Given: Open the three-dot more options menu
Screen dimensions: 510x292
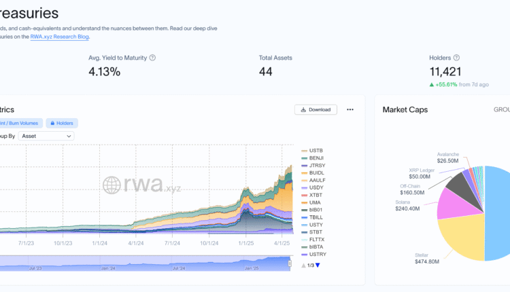Looking at the screenshot, I should (x=350, y=109).
